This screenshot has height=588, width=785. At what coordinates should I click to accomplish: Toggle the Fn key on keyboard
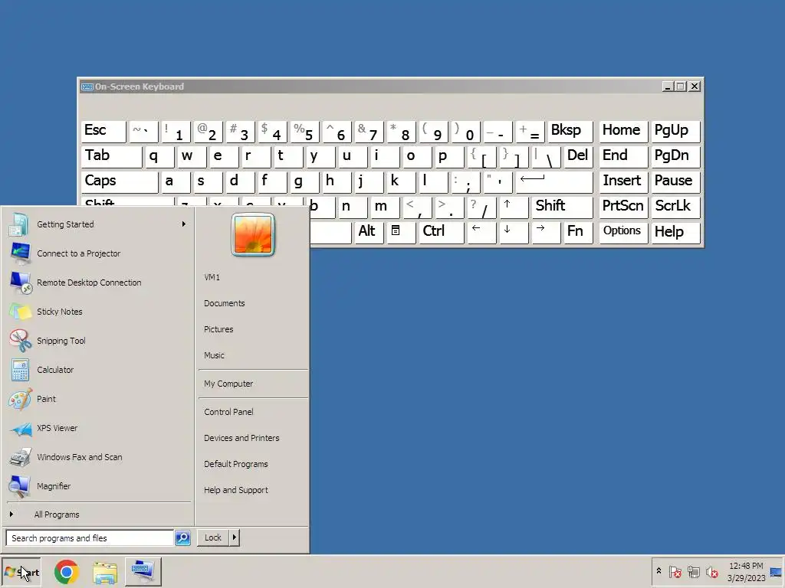pos(578,233)
